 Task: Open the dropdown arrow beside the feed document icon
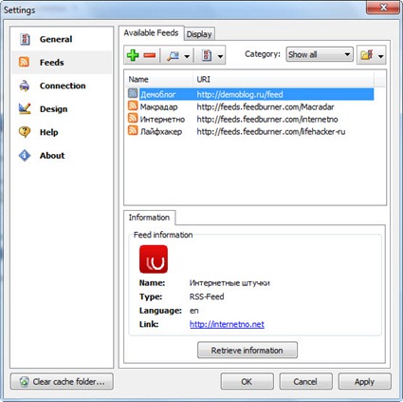(x=220, y=56)
